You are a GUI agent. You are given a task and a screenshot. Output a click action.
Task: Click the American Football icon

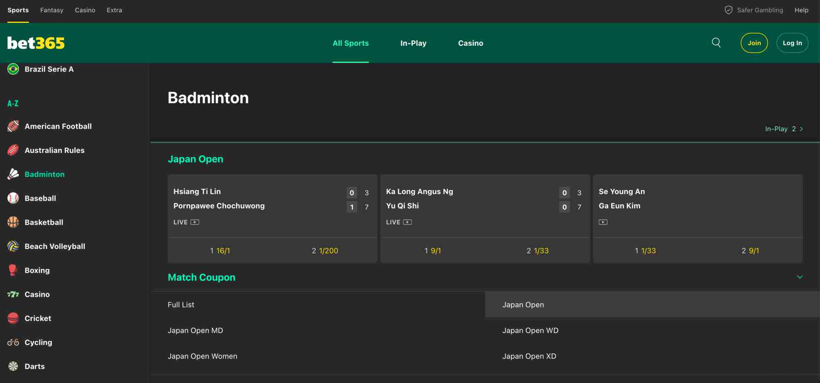coord(13,126)
